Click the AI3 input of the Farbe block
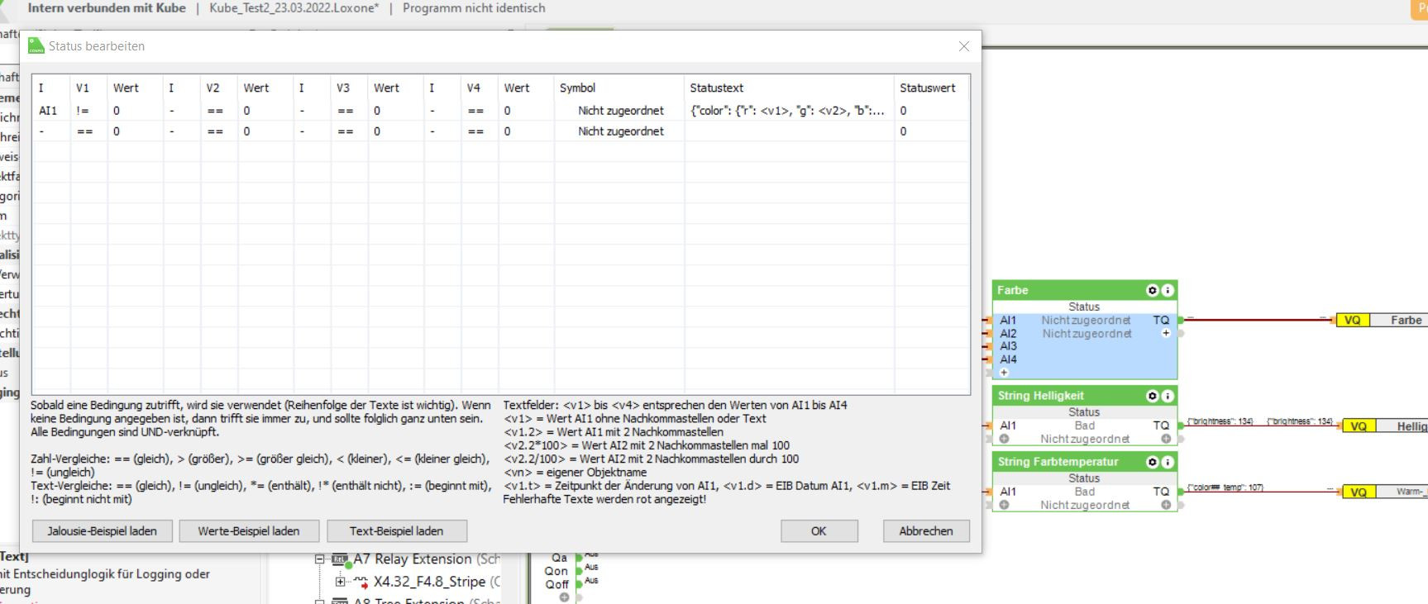 tap(1008, 346)
